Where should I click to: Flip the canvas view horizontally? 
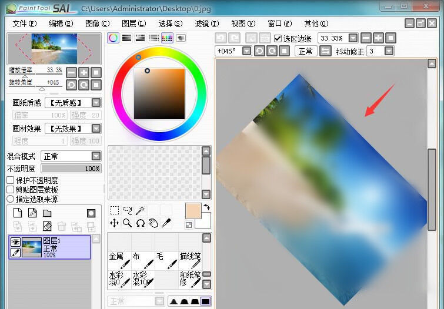point(325,51)
